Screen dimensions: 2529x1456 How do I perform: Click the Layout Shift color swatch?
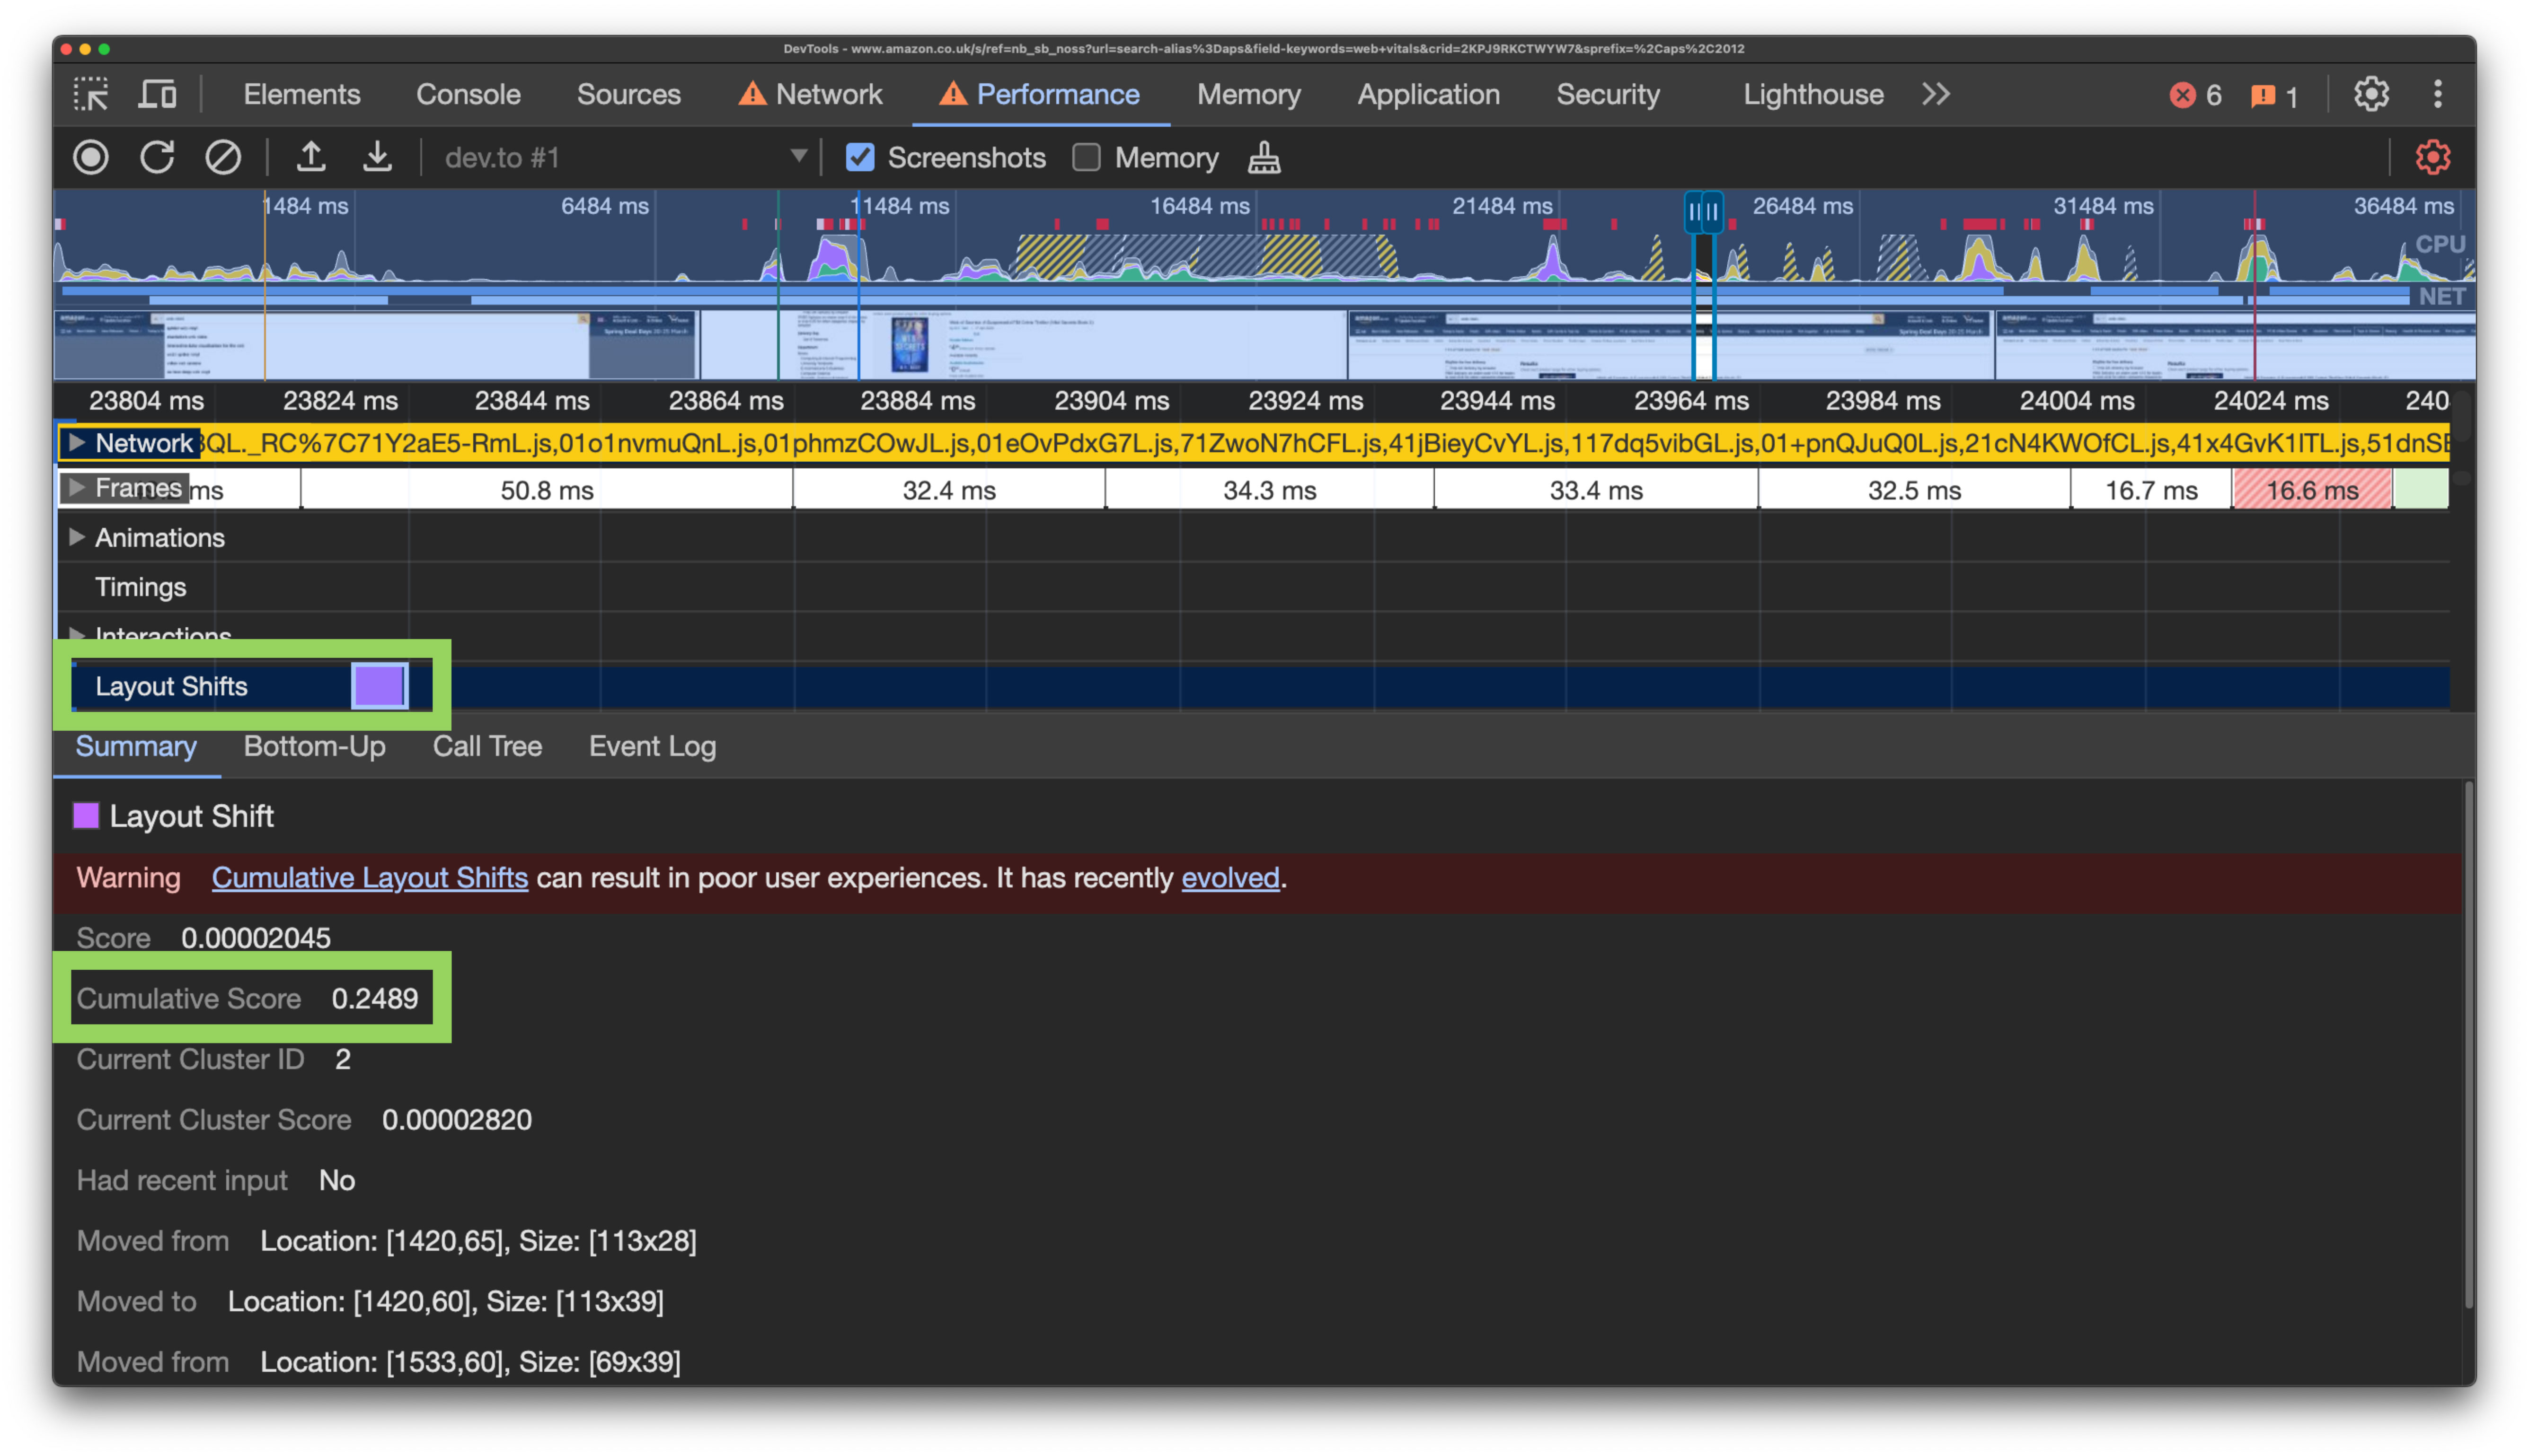pos(86,815)
